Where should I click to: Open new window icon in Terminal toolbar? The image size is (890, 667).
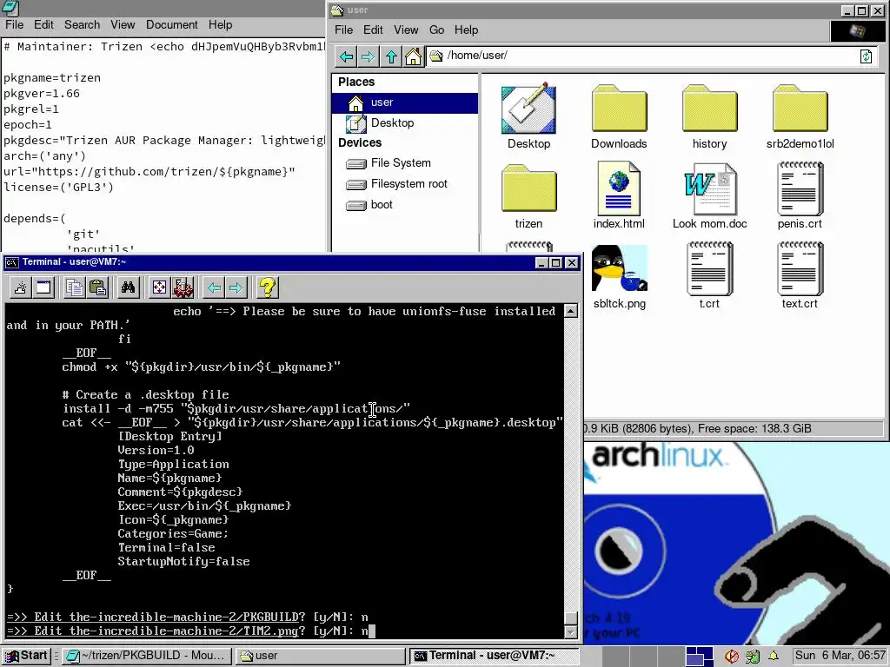[43, 287]
